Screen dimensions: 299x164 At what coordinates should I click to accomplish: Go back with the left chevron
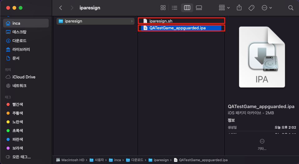[61, 8]
